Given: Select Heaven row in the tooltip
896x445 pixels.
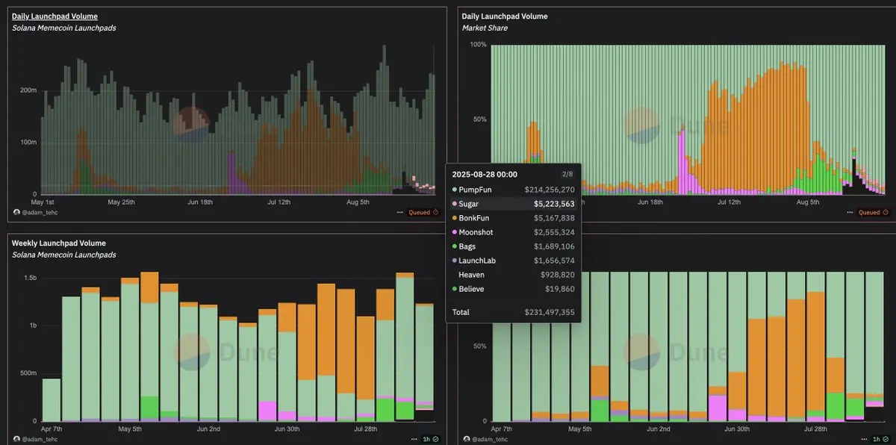Looking at the screenshot, I should click(x=513, y=275).
